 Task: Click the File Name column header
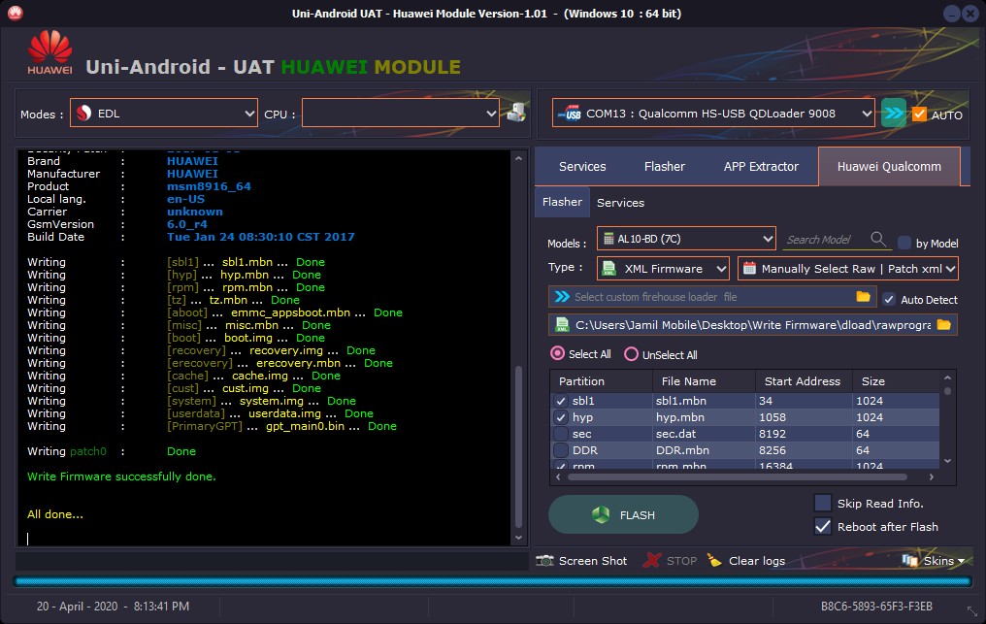tap(704, 381)
